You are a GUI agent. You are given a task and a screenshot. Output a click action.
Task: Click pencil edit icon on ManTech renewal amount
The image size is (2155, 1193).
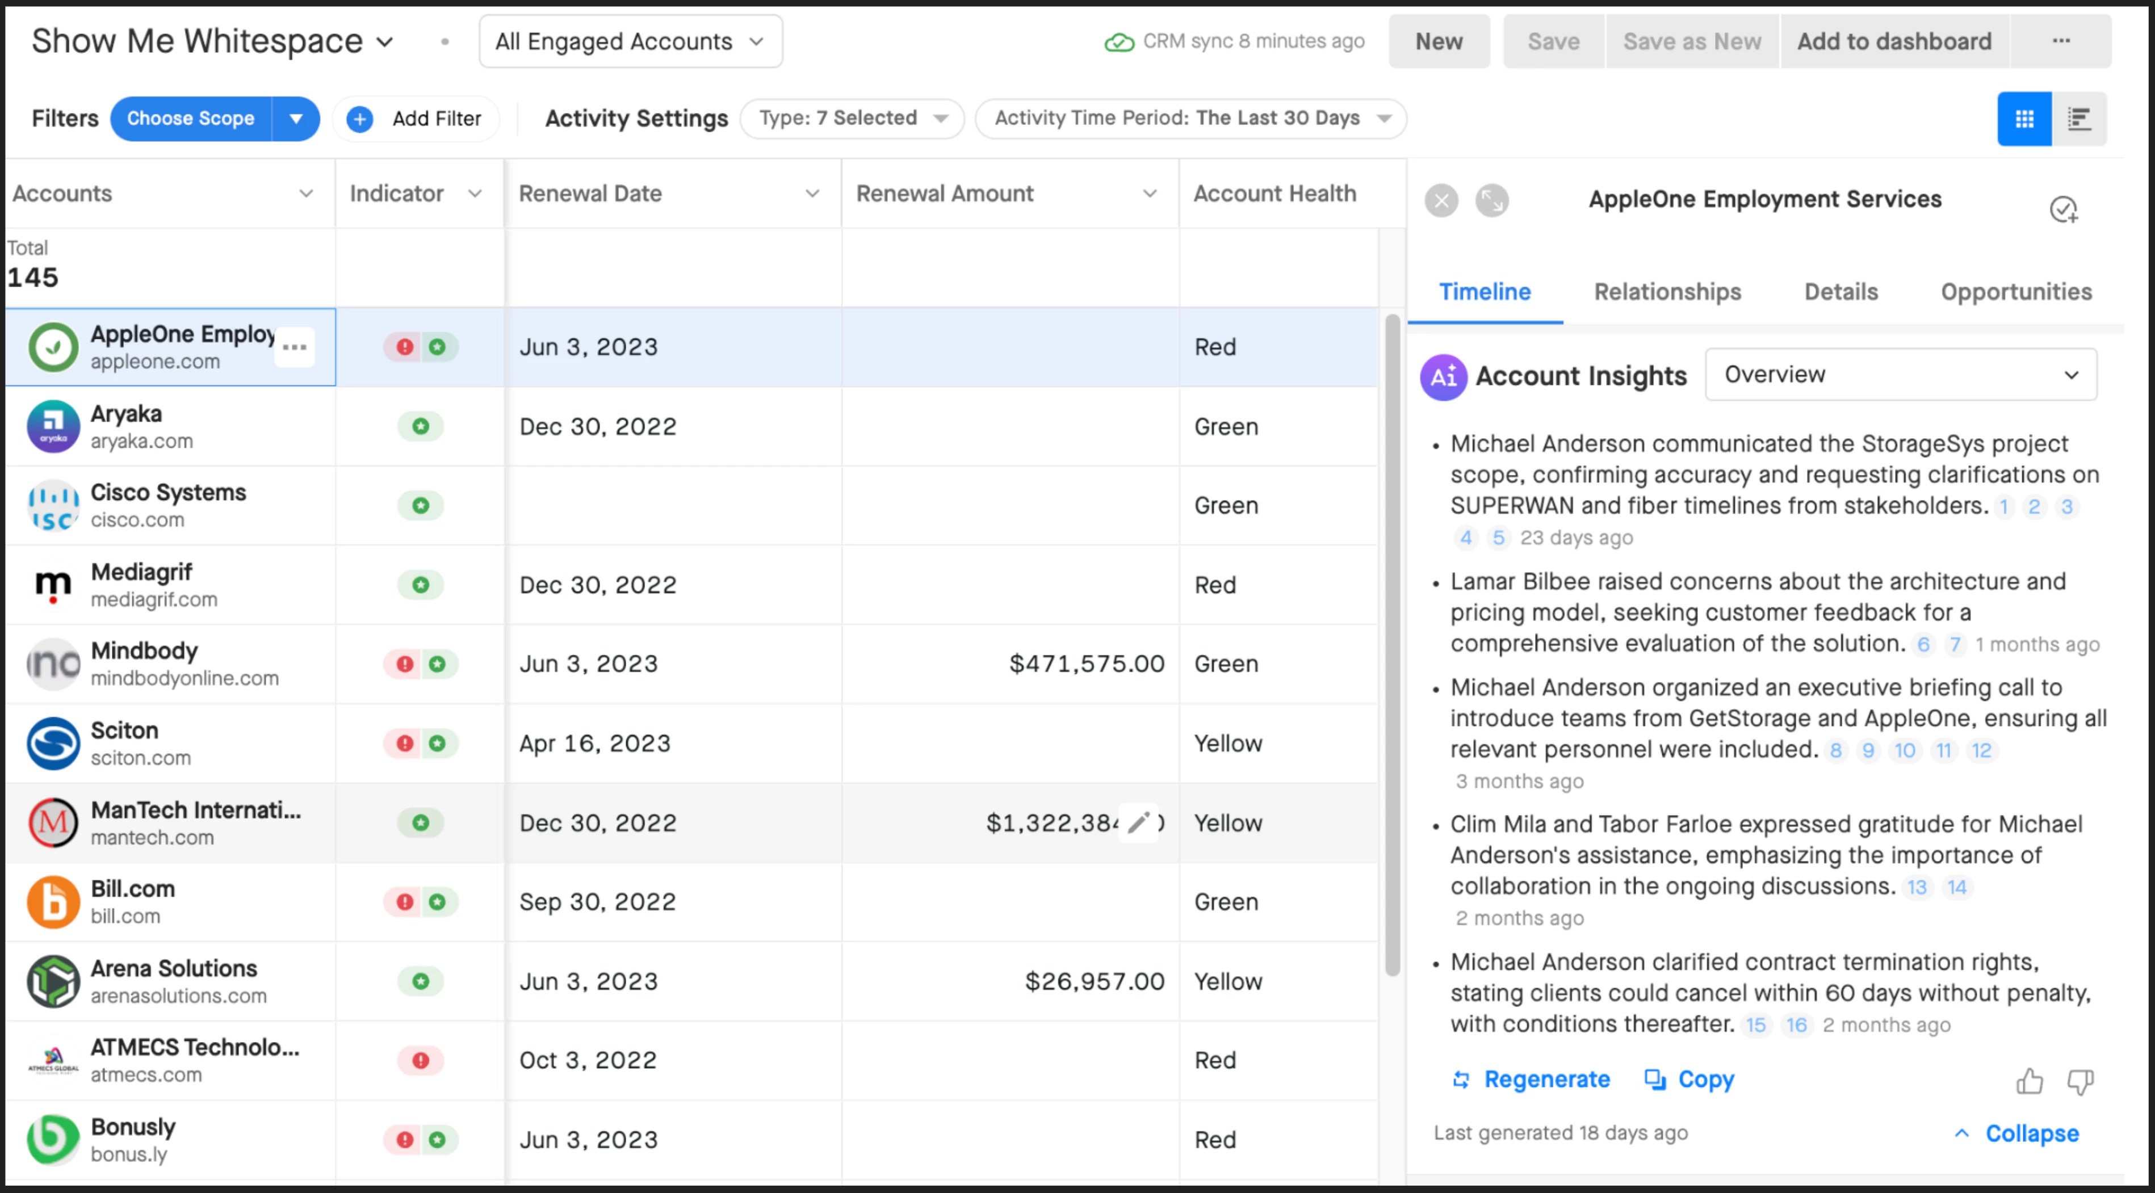pos(1138,822)
